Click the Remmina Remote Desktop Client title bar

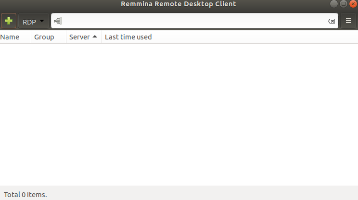pyautogui.click(x=178, y=4)
